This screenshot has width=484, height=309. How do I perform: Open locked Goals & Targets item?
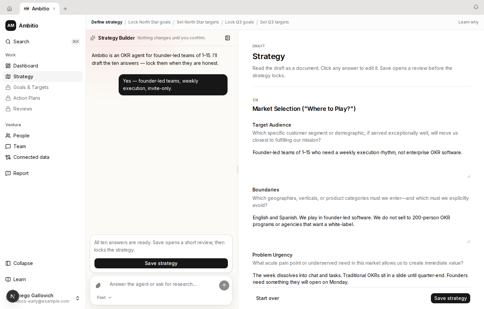pyautogui.click(x=43, y=87)
